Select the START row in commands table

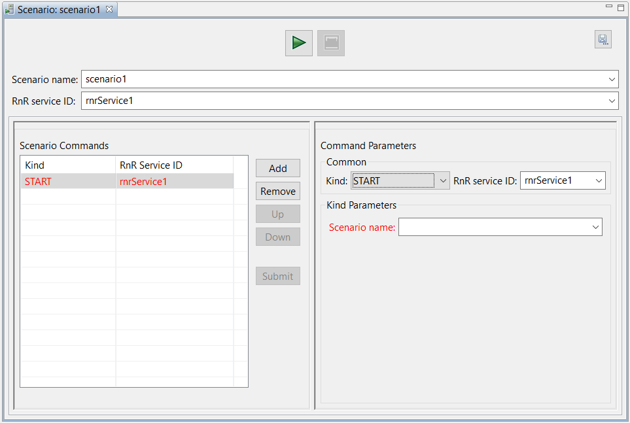pos(128,181)
